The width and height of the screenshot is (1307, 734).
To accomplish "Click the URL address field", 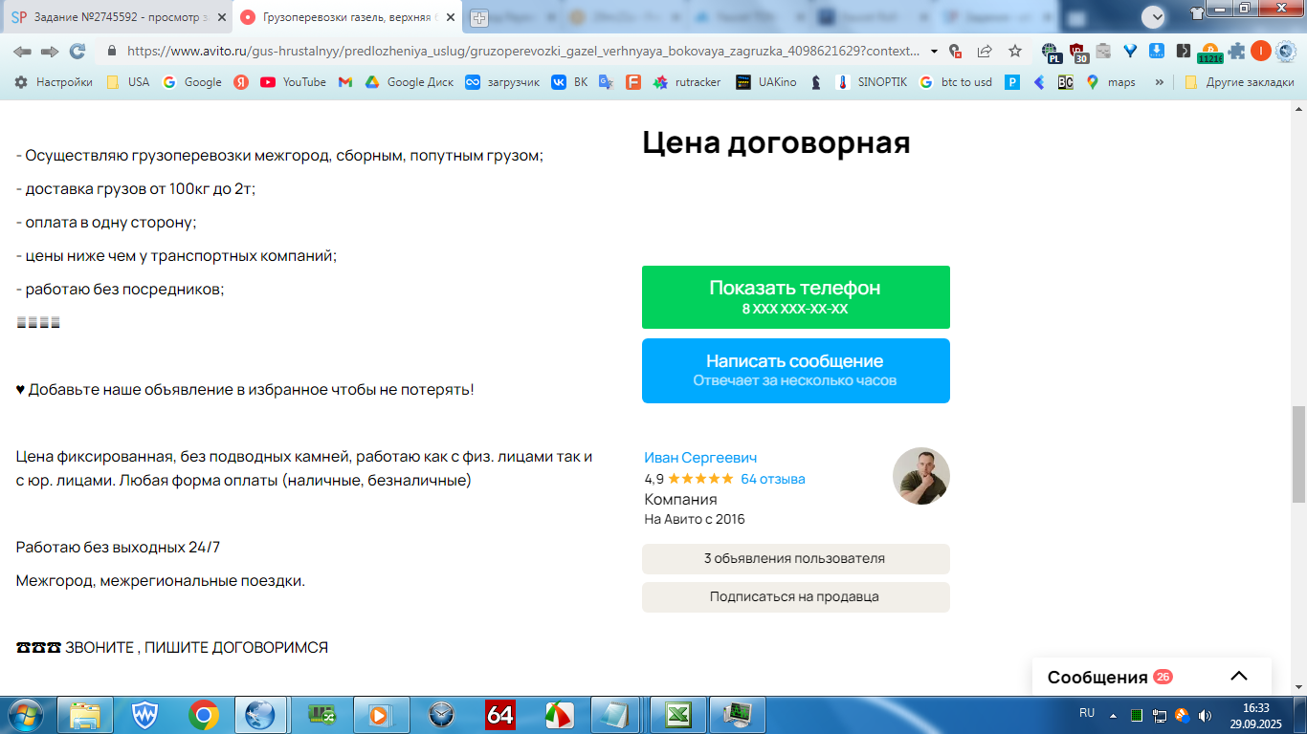I will point(524,52).
